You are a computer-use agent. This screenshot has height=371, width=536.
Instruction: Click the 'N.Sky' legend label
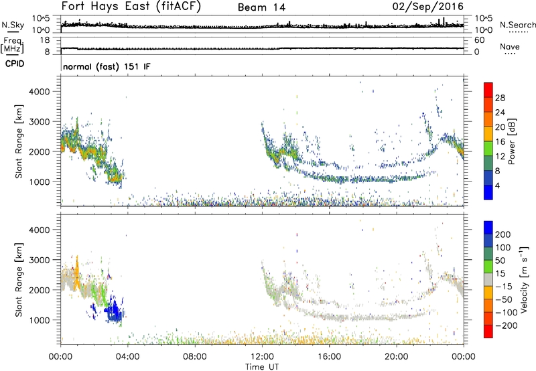(x=13, y=25)
